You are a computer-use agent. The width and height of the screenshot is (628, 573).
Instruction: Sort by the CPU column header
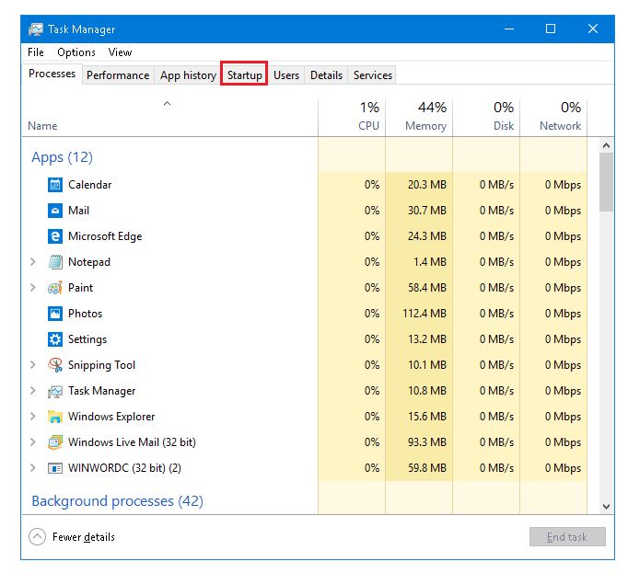pyautogui.click(x=352, y=117)
